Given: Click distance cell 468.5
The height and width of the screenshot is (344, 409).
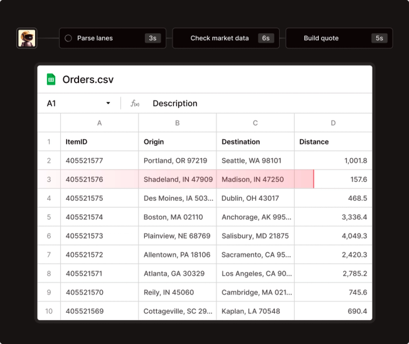Looking at the screenshot, I should [333, 198].
